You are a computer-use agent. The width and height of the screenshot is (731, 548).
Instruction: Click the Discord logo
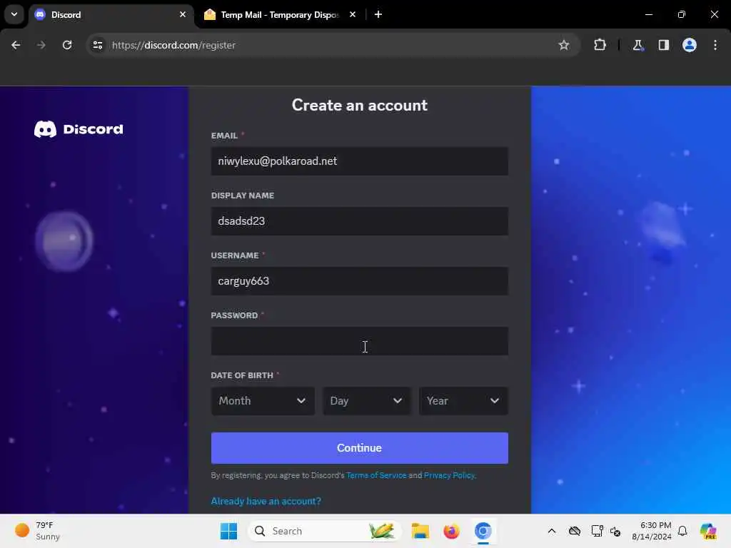tap(79, 129)
